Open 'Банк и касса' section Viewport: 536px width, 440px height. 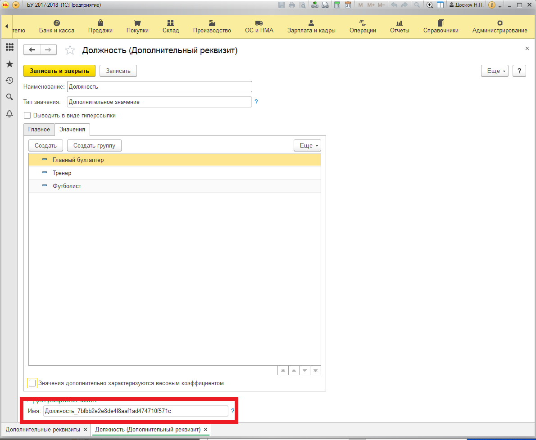[x=57, y=27]
